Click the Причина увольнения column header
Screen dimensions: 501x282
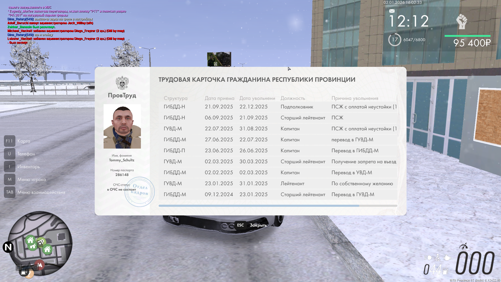355,98
